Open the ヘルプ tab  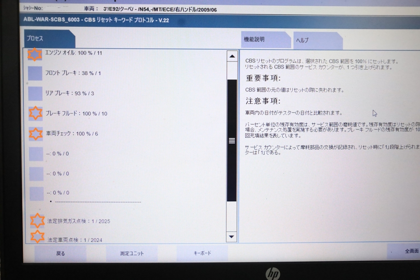pos(318,41)
